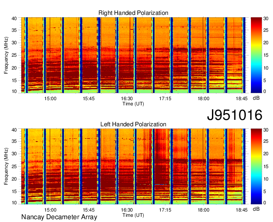
Task: Click the 'Time (UT)' label under top plot
Action: (133, 104)
